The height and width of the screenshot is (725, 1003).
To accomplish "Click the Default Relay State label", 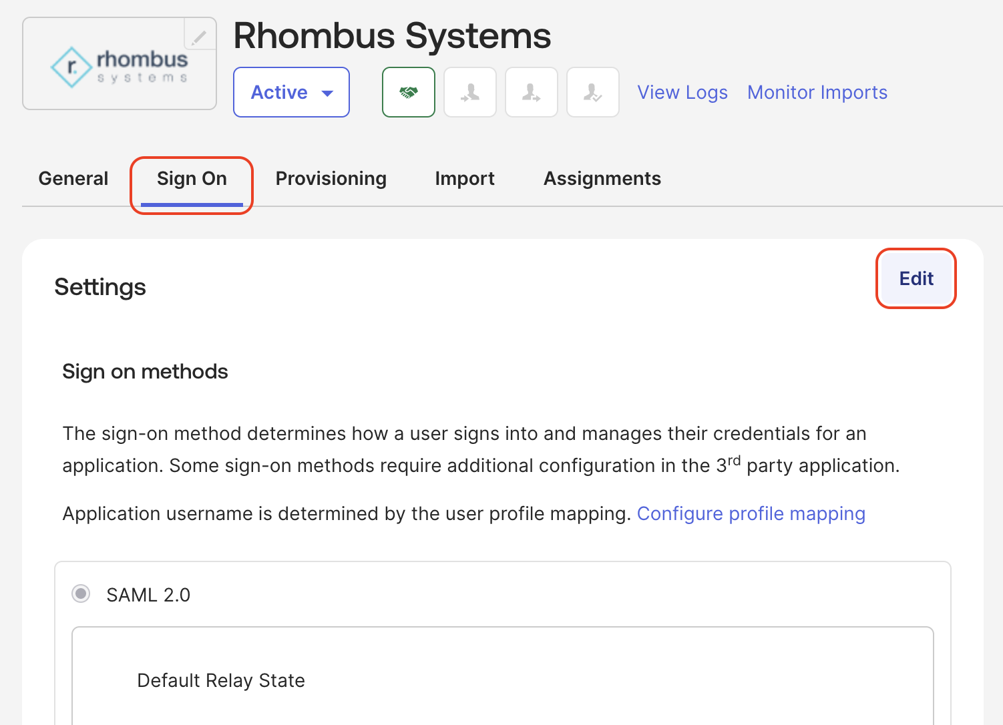I will tap(221, 680).
